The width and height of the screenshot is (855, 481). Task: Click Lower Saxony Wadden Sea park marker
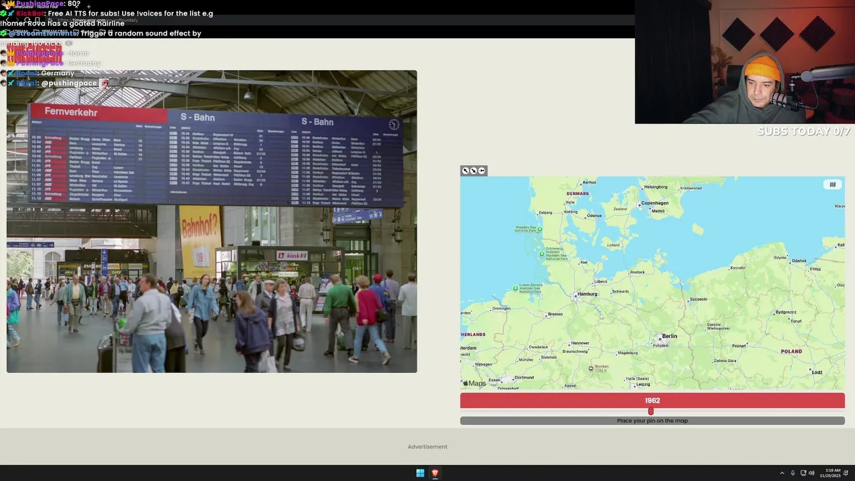[515, 288]
